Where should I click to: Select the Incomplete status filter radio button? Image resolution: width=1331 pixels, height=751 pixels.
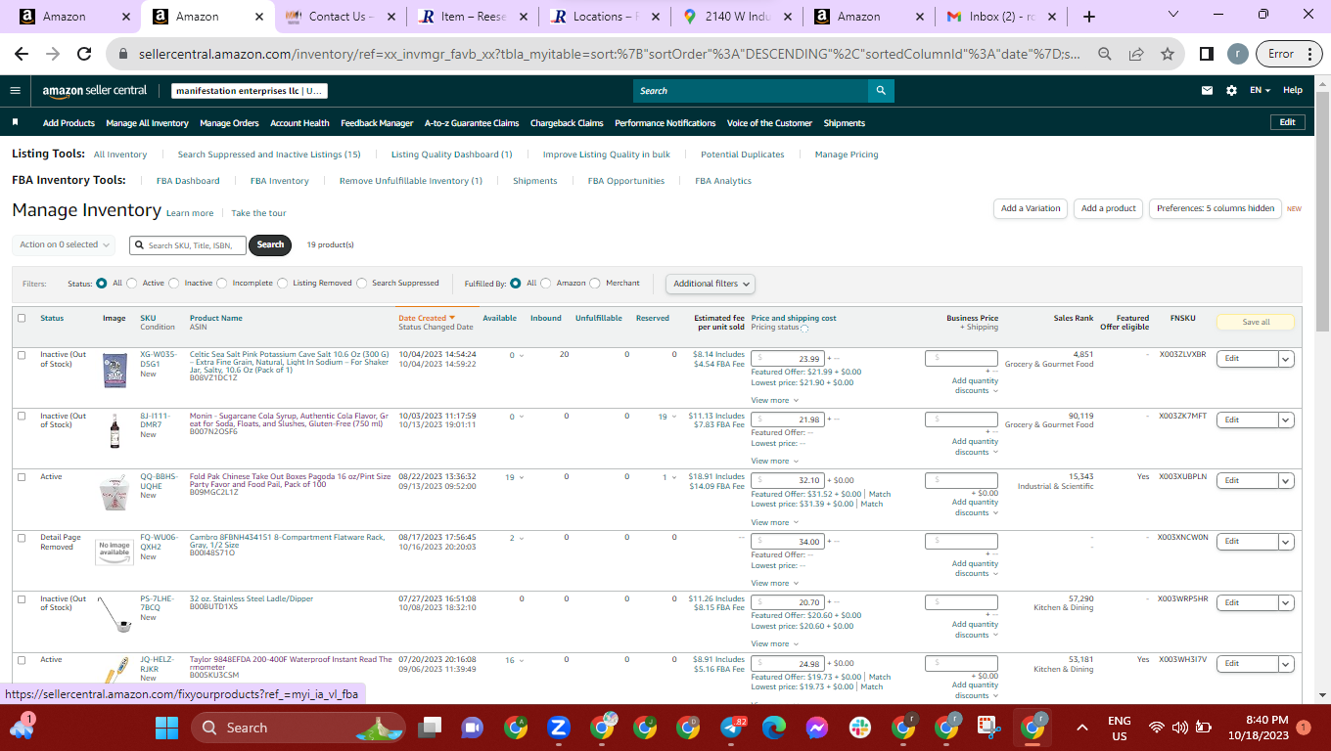tap(222, 284)
